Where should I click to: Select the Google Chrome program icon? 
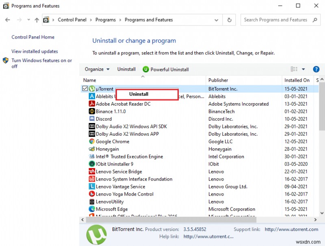click(92, 141)
